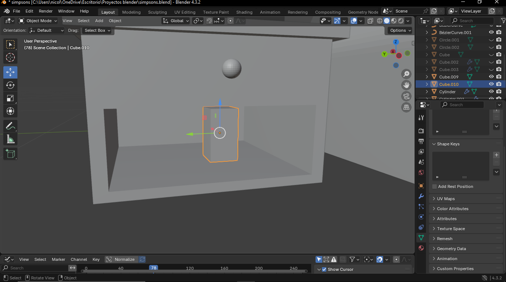506x282 pixels.
Task: Toggle X-ray mode in viewport header
Action: (370, 21)
